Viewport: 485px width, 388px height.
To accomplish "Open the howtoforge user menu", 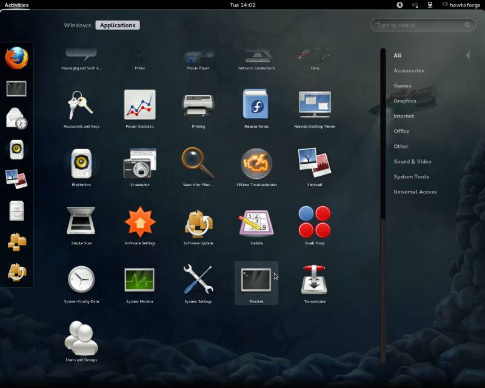I will coord(459,5).
